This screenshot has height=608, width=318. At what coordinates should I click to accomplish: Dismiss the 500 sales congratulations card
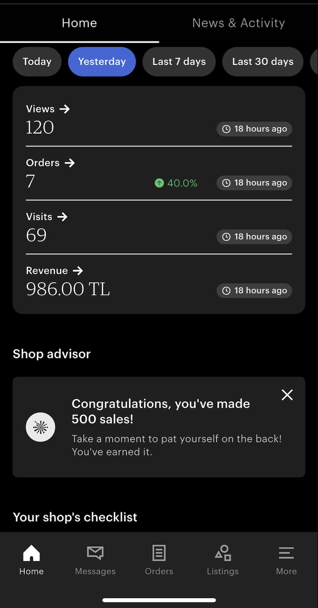click(x=287, y=395)
